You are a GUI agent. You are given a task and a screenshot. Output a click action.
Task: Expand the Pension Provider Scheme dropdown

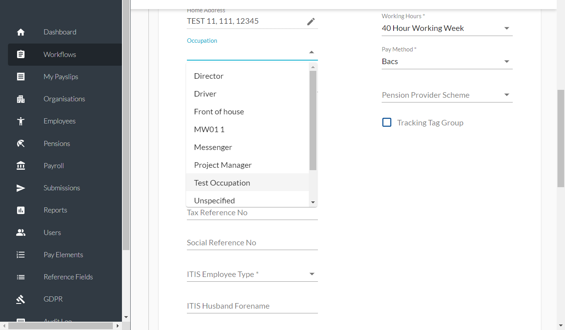[x=447, y=95]
